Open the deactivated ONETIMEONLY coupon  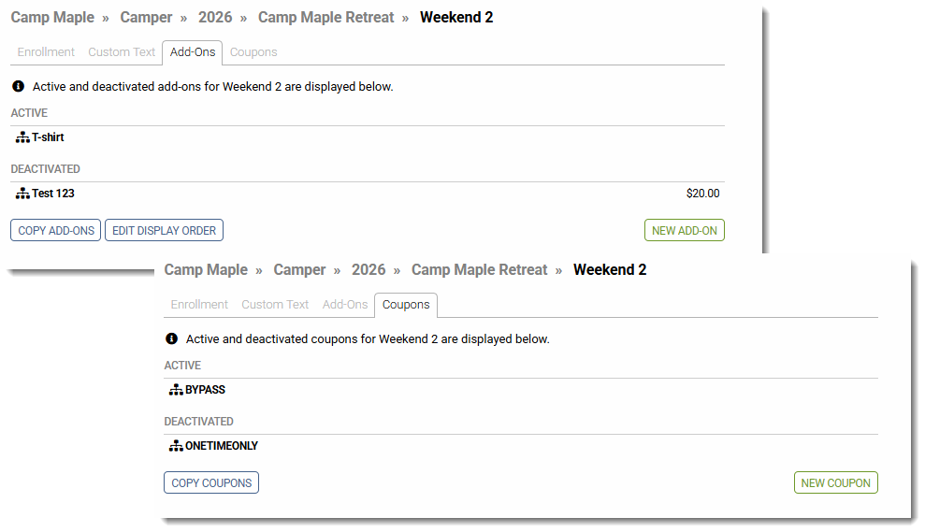point(222,446)
